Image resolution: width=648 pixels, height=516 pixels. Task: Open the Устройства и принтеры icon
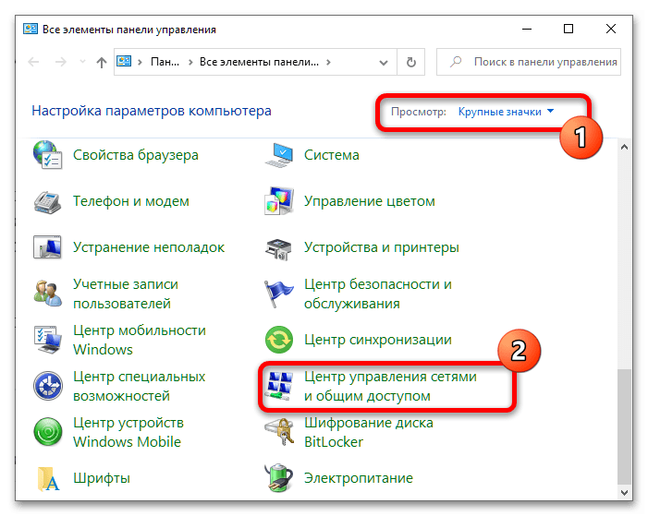pyautogui.click(x=279, y=249)
